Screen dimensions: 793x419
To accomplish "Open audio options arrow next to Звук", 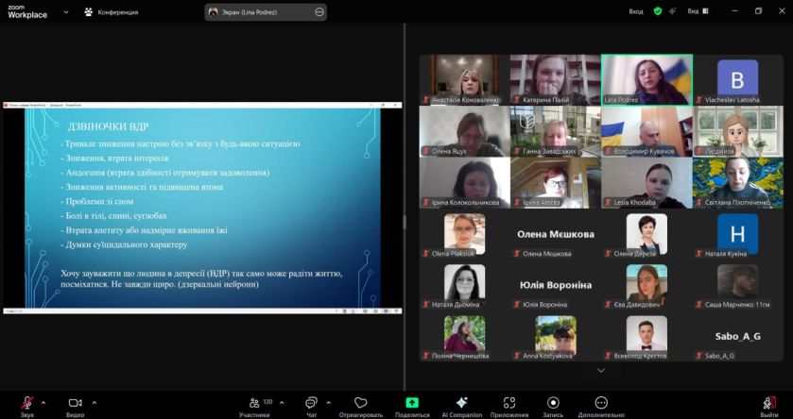I will [43, 403].
